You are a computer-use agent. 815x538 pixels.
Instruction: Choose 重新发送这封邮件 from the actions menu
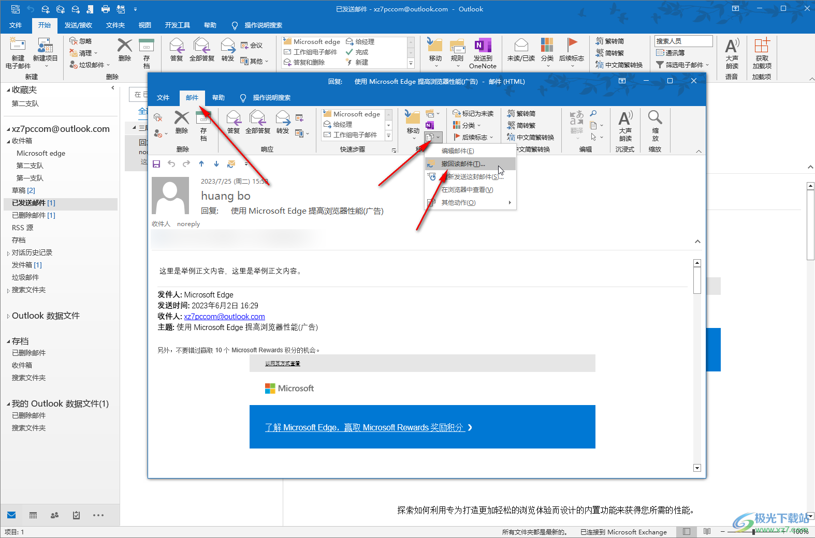(x=470, y=177)
